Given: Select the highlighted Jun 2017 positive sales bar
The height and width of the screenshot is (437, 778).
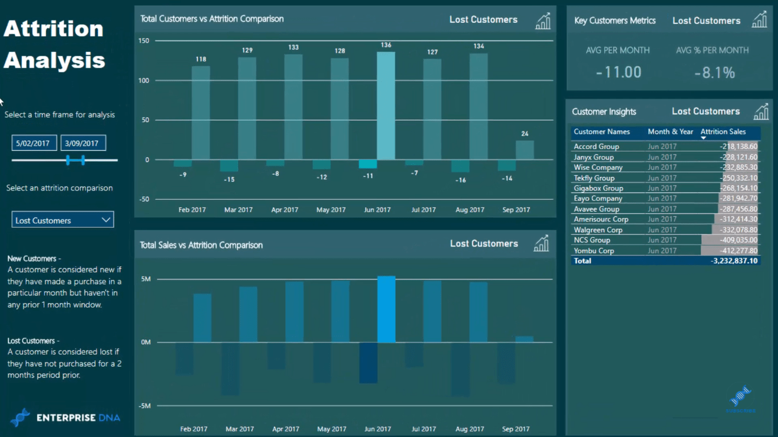Looking at the screenshot, I should tap(386, 310).
